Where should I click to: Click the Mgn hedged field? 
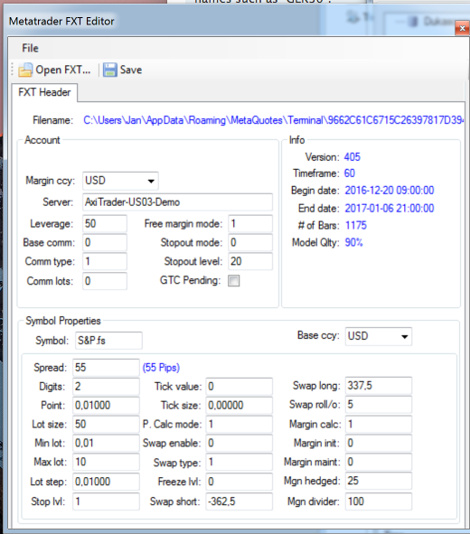[x=379, y=481]
